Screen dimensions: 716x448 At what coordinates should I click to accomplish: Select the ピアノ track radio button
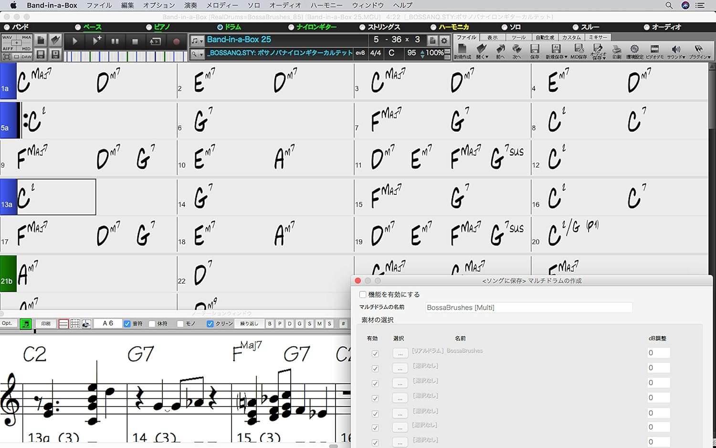tap(149, 27)
